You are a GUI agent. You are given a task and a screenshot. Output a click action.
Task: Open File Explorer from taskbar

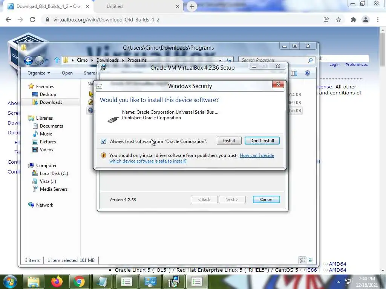34,281
